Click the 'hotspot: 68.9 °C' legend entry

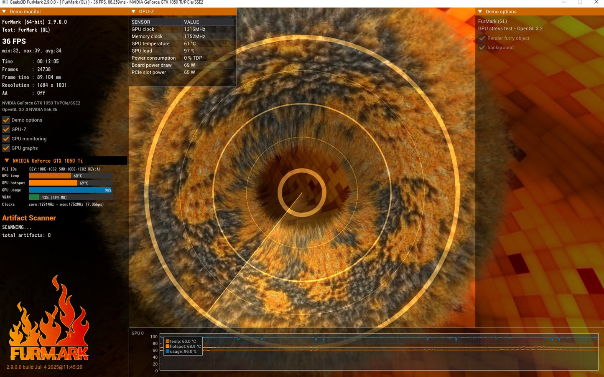(x=183, y=347)
